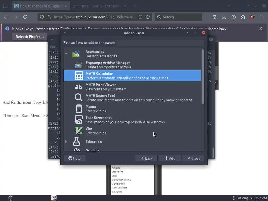
Task: Open the tracking protection shield icon
Action: tap(42, 17)
